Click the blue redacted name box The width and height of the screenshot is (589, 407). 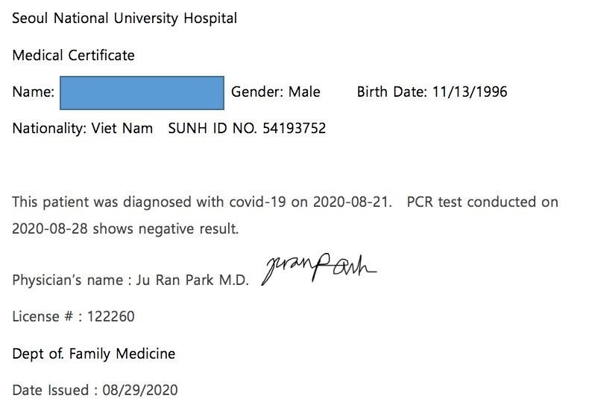[x=142, y=92]
